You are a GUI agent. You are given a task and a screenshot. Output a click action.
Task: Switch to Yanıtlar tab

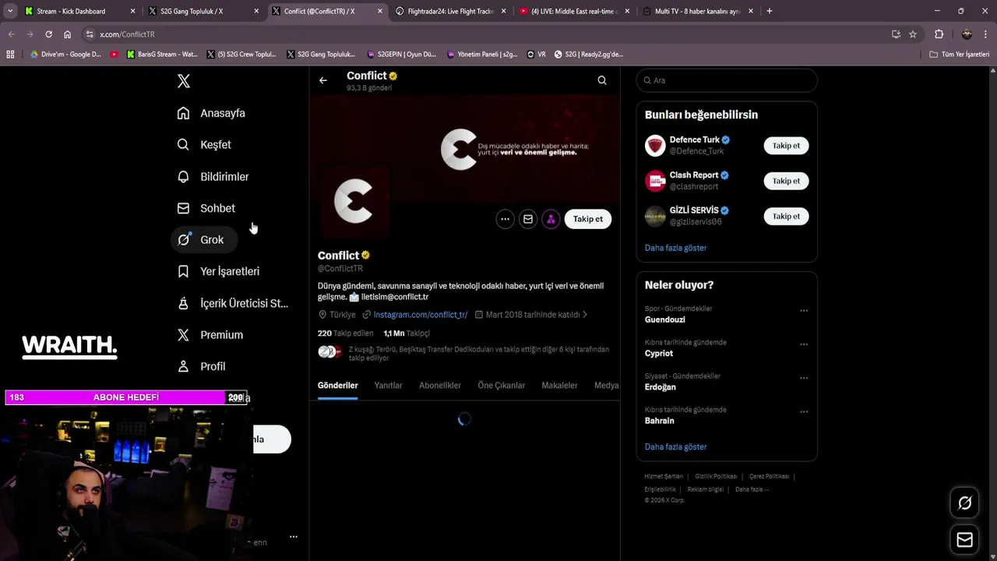click(x=388, y=386)
